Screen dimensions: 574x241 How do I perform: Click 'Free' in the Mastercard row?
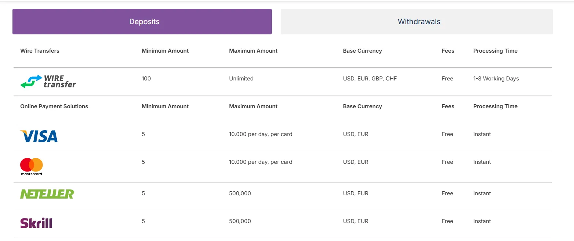coord(448,162)
